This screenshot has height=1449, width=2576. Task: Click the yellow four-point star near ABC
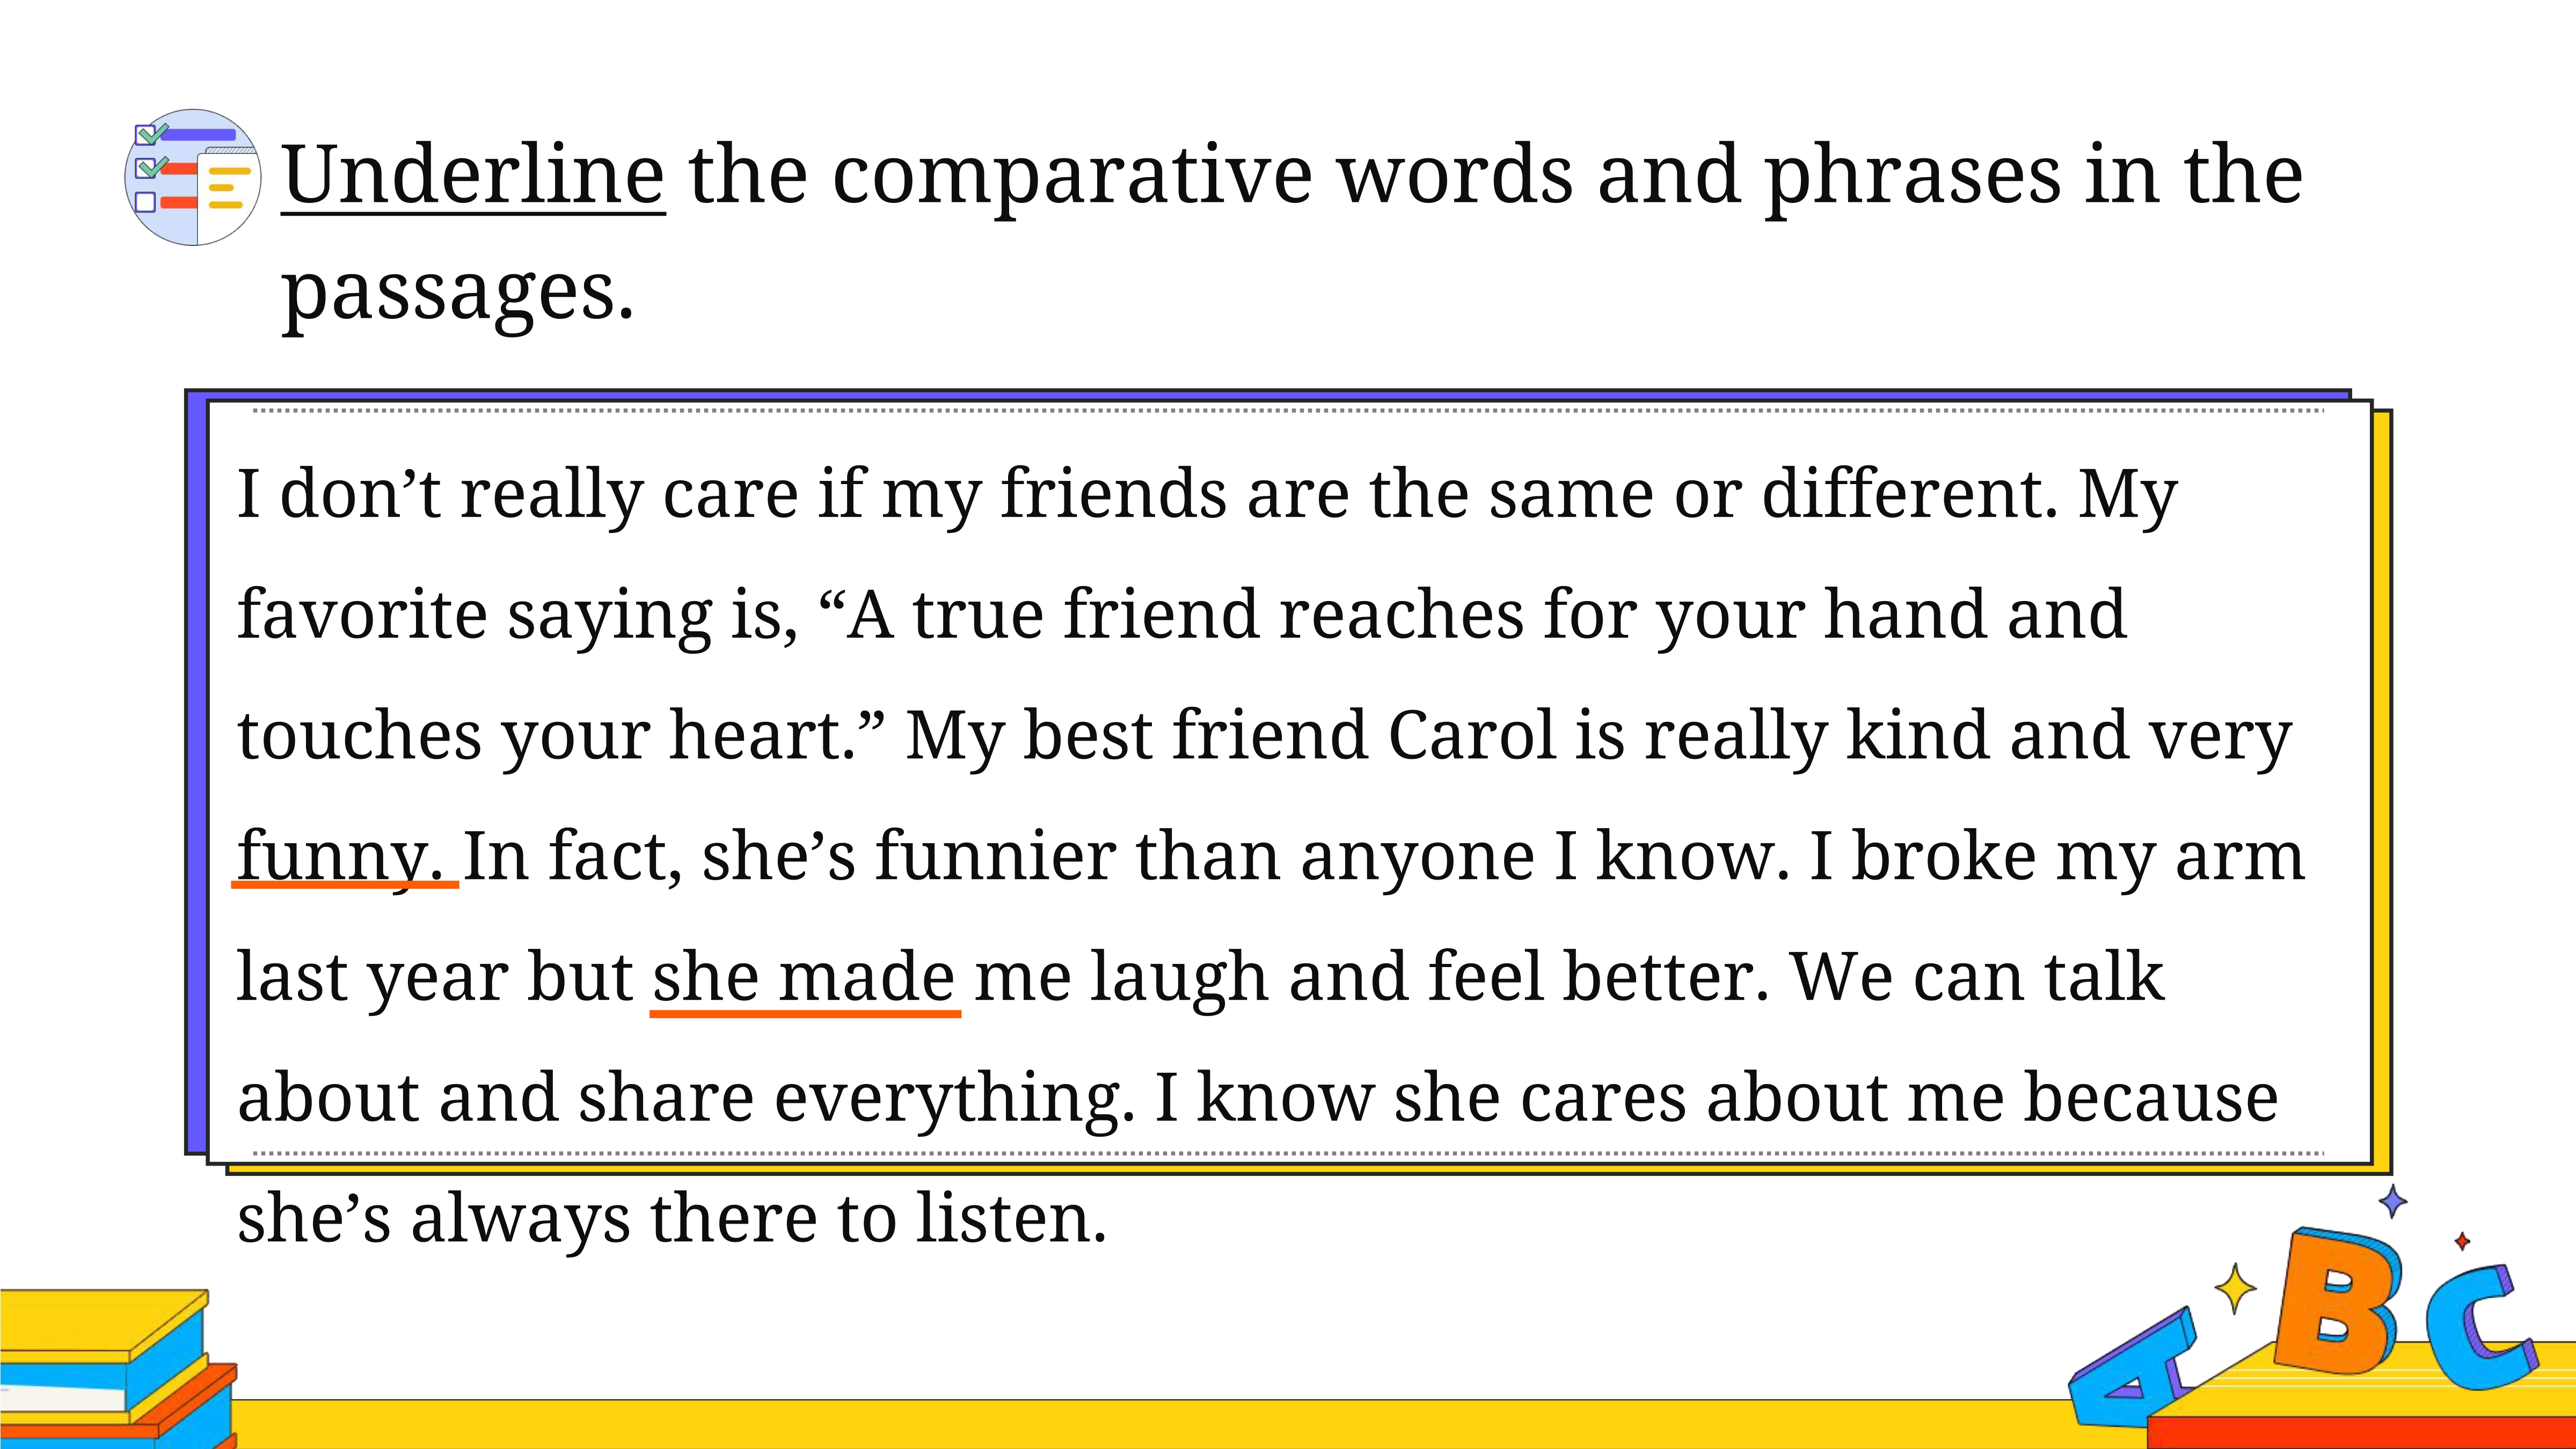pyautogui.click(x=2235, y=1288)
